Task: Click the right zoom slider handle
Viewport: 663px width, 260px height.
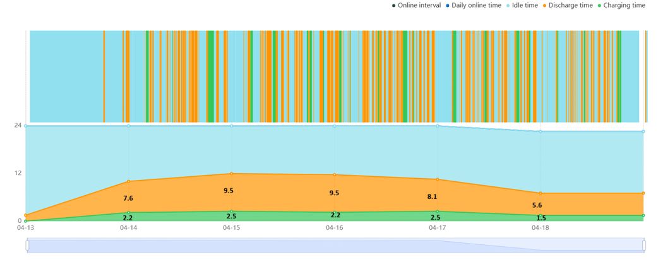Action: (645, 246)
